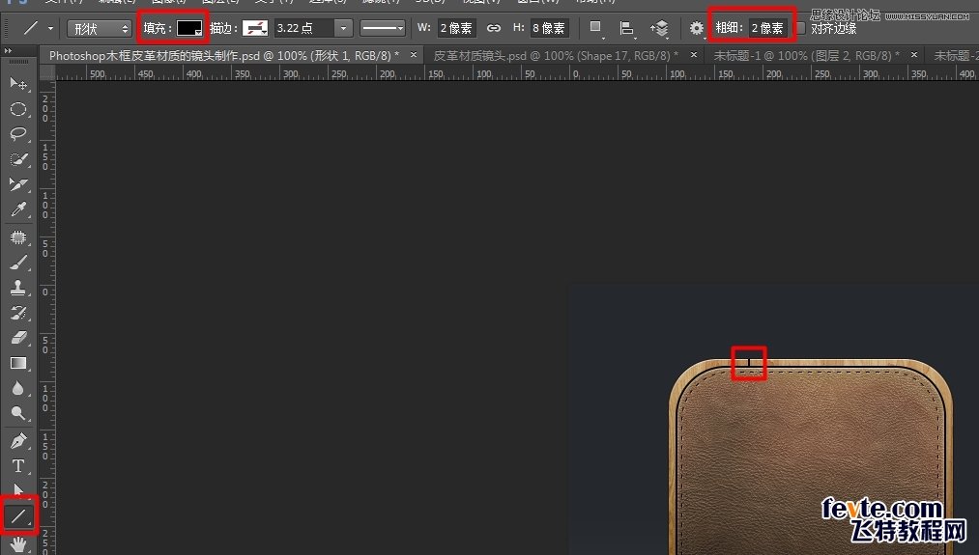This screenshot has width=979, height=555.
Task: Open the path operations icon
Action: coord(596,28)
